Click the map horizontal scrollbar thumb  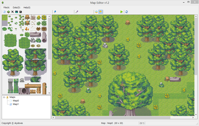point(113,118)
